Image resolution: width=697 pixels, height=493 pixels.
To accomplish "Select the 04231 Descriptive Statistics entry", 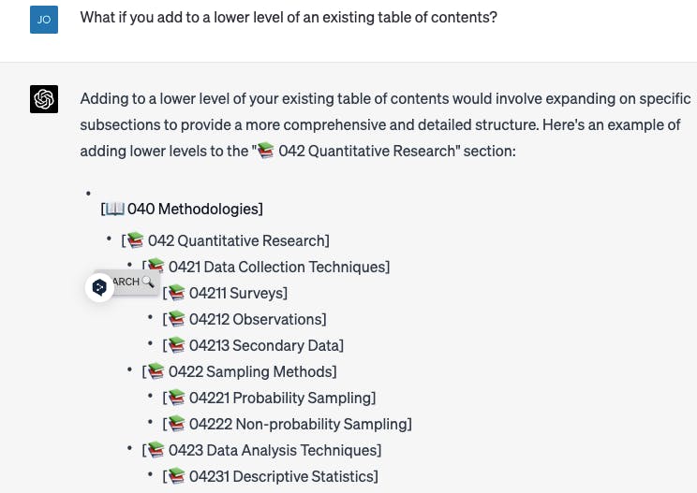I will pos(270,476).
